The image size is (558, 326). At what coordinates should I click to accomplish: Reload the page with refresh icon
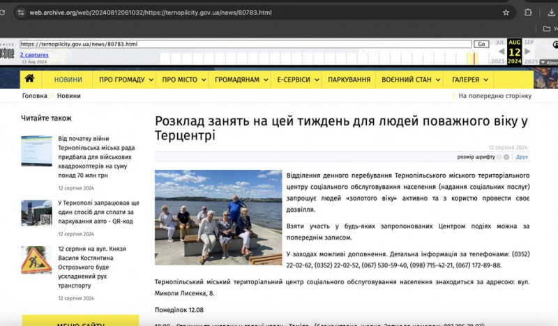2,13
